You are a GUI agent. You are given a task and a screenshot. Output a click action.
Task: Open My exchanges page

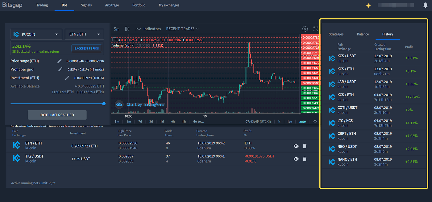(x=169, y=5)
